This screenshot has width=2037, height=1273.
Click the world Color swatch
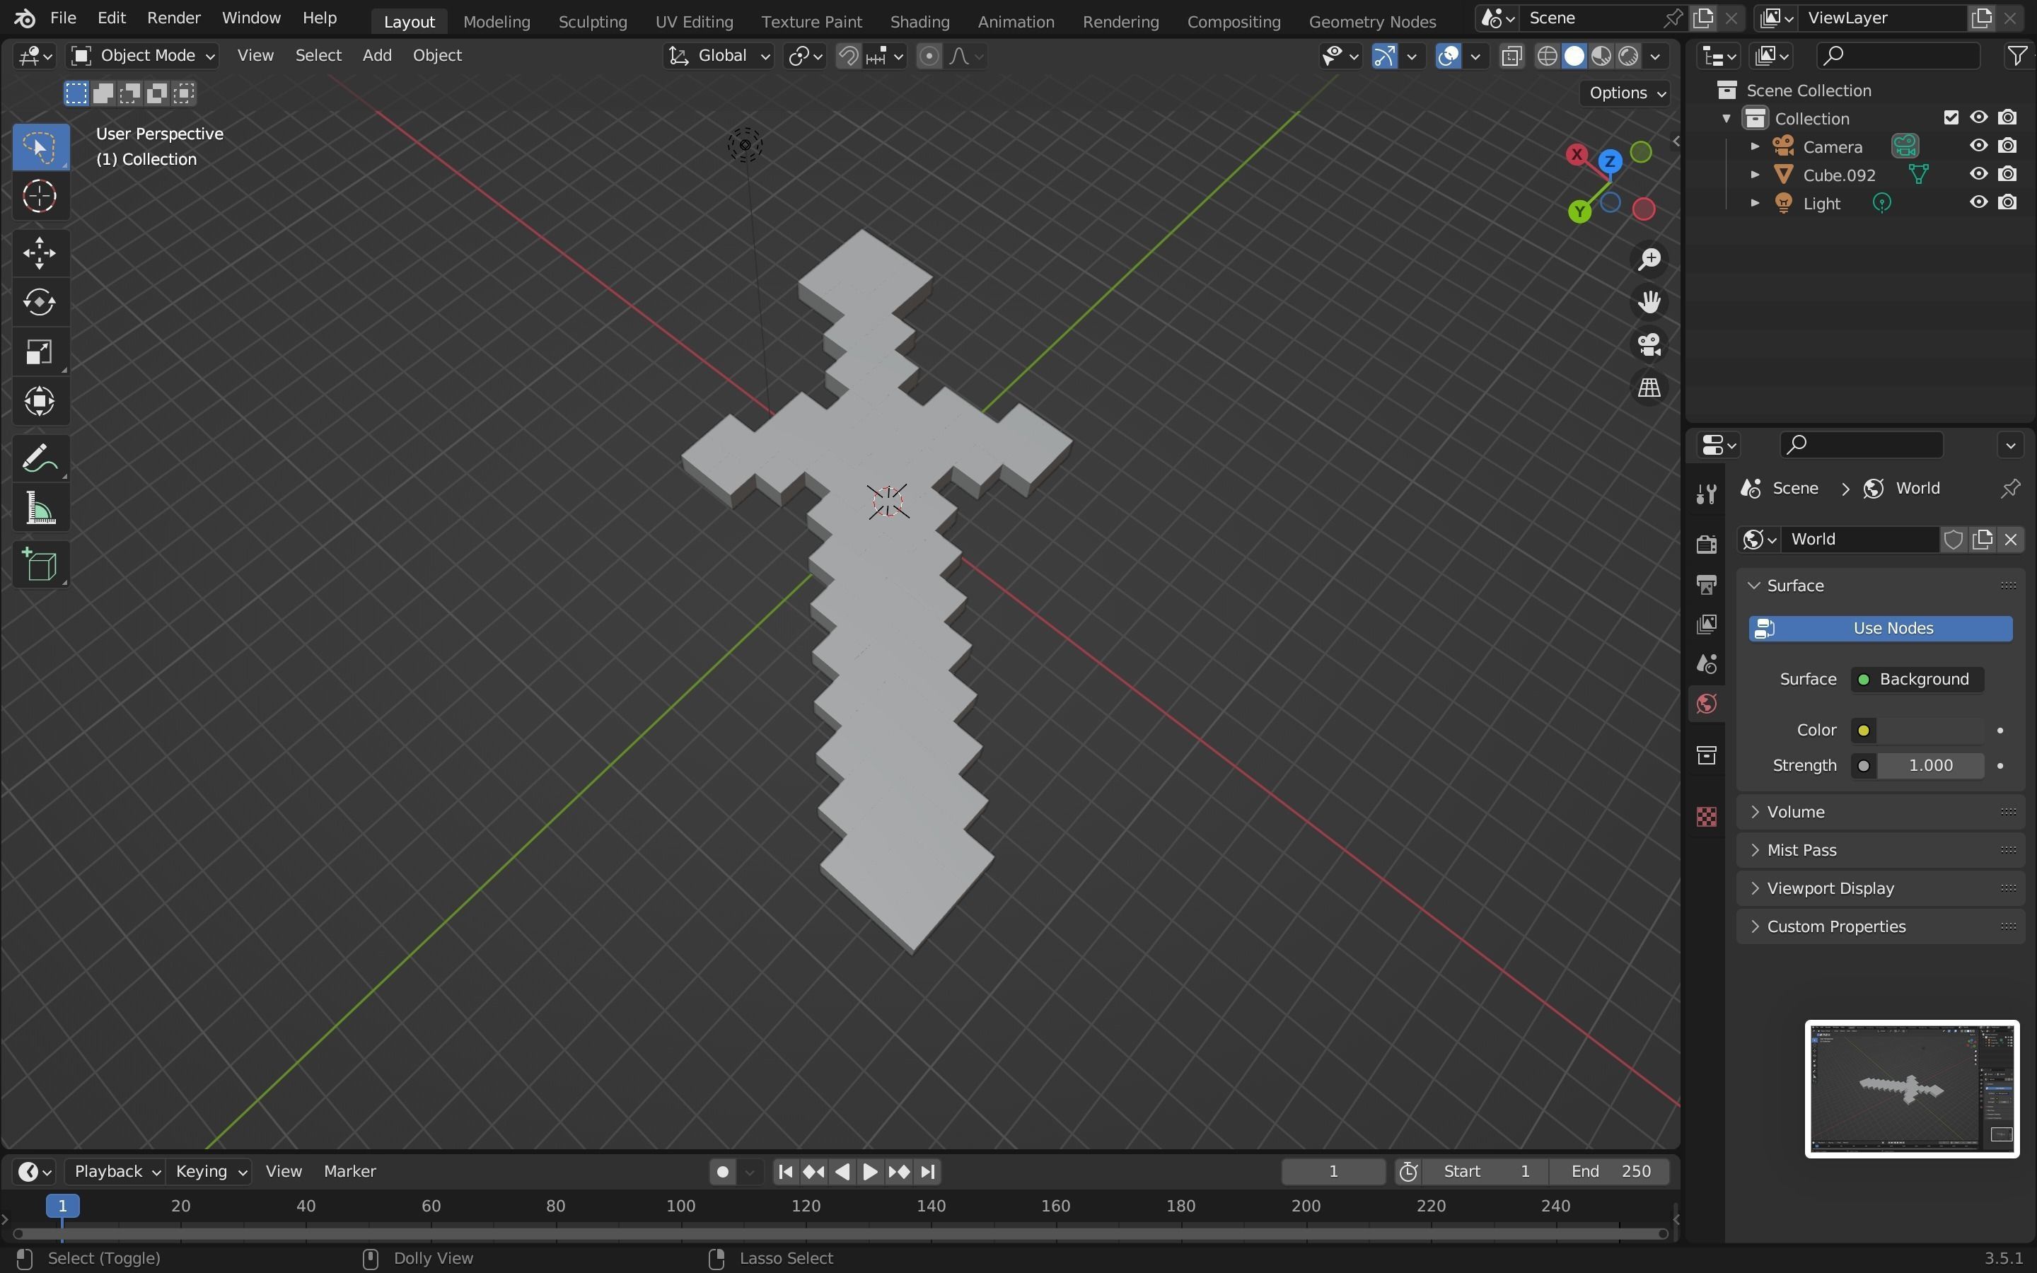click(x=1930, y=731)
